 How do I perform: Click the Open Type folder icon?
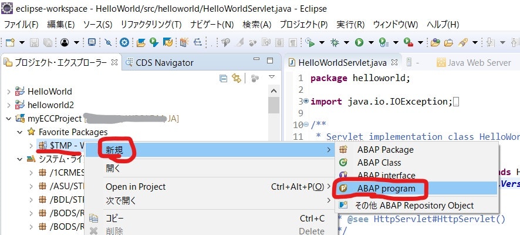(x=435, y=42)
